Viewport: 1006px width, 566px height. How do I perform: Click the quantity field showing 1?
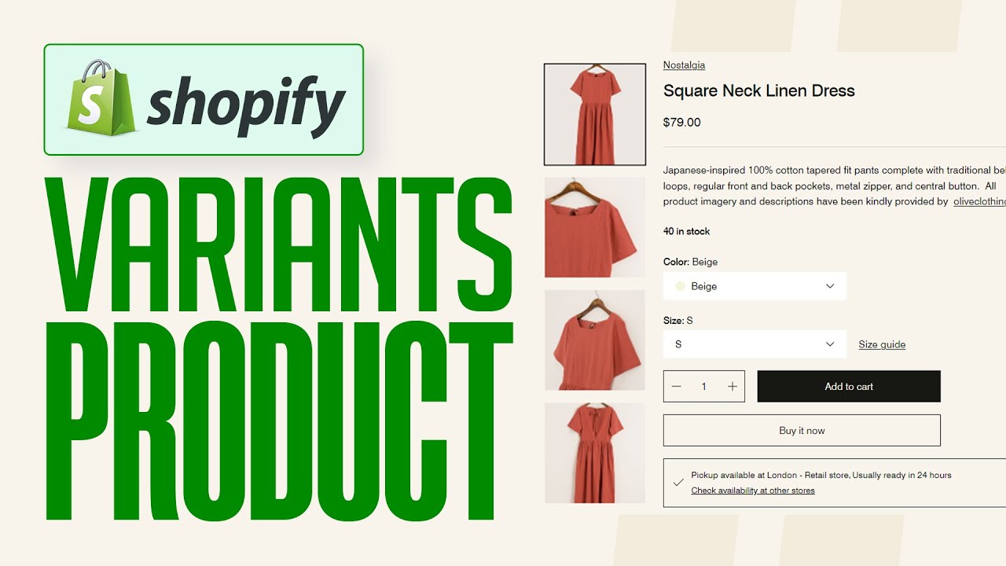pyautogui.click(x=704, y=387)
